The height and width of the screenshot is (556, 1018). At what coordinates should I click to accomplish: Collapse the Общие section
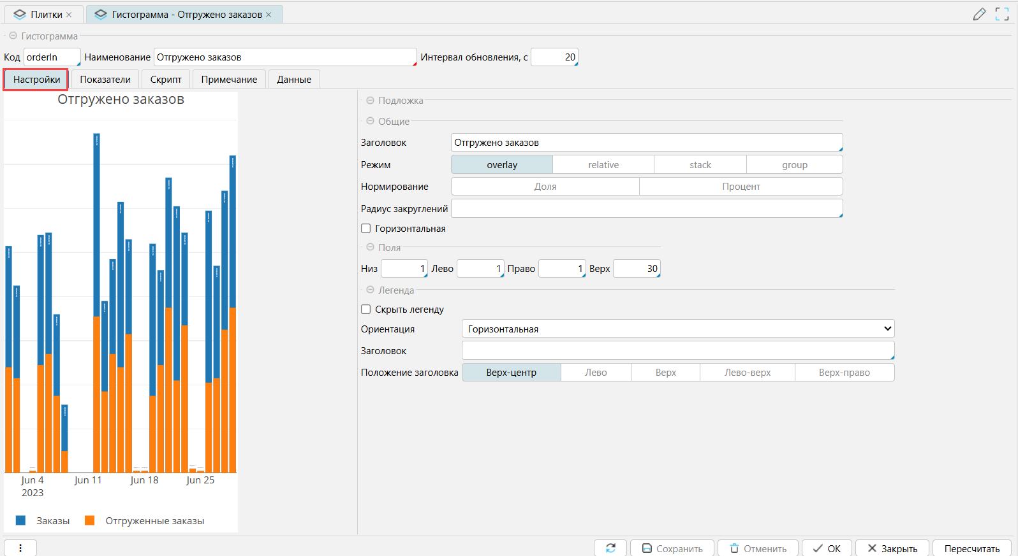[x=370, y=121]
